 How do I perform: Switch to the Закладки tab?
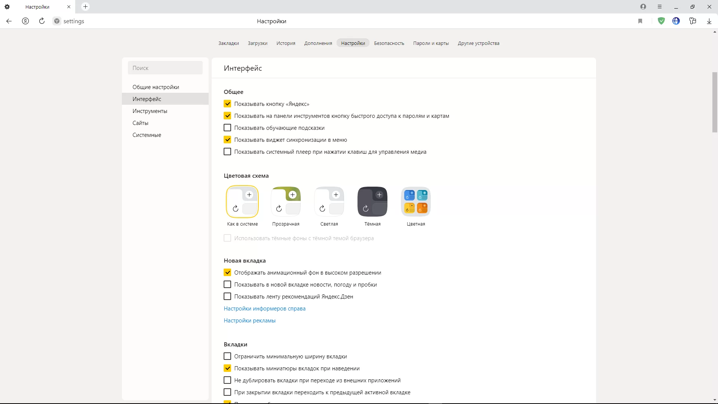[x=228, y=43]
